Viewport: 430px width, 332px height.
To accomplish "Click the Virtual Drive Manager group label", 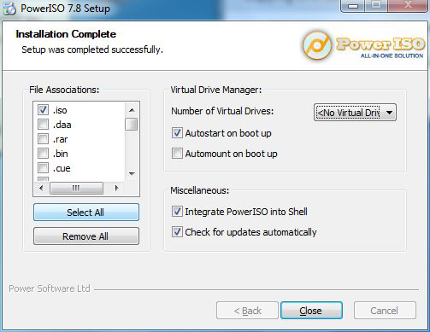I will (x=216, y=90).
